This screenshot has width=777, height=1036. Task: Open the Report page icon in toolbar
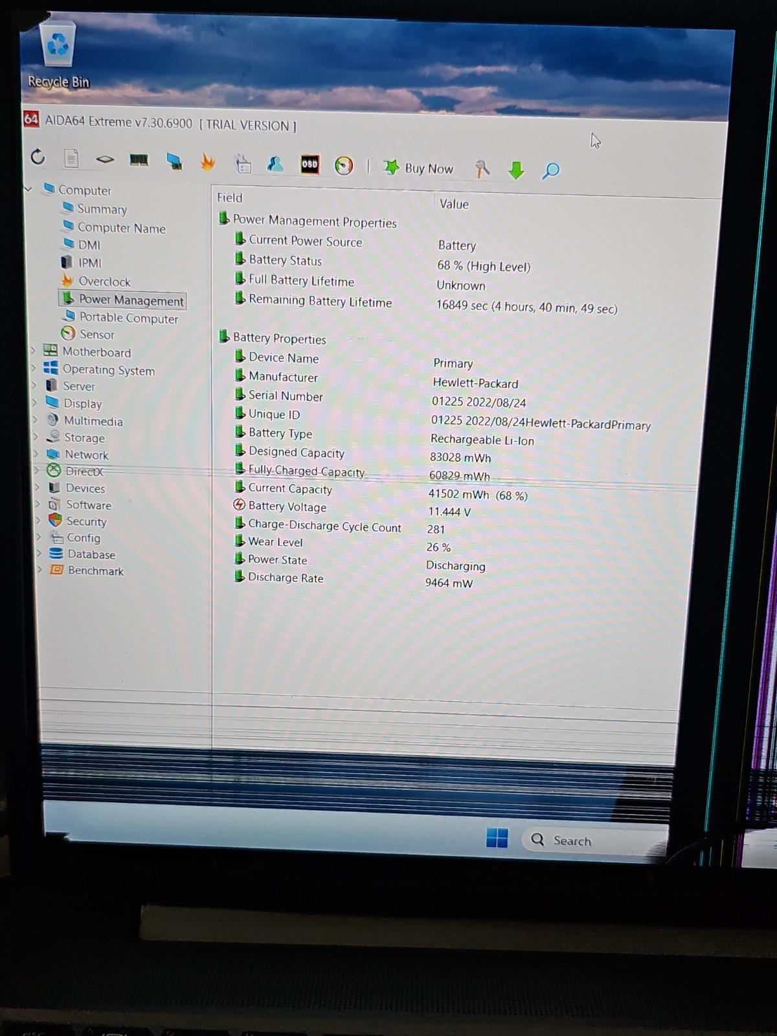click(x=71, y=158)
